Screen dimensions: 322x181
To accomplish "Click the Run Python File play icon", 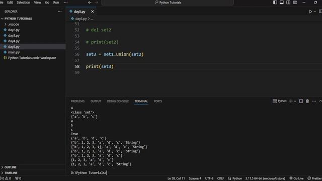I will pyautogui.click(x=310, y=12).
